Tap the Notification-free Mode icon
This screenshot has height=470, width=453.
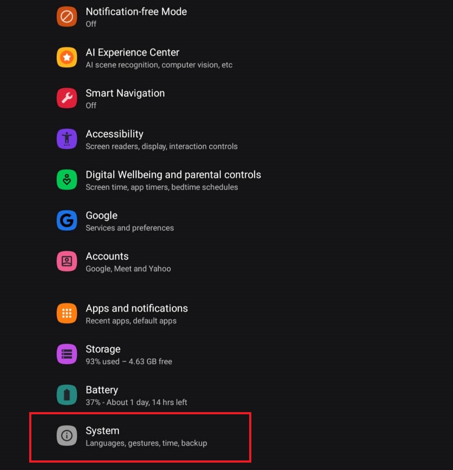67,17
